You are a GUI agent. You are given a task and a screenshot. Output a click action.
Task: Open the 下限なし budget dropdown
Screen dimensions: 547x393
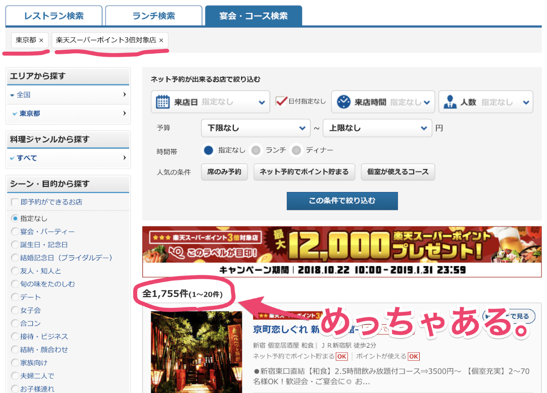tap(256, 128)
